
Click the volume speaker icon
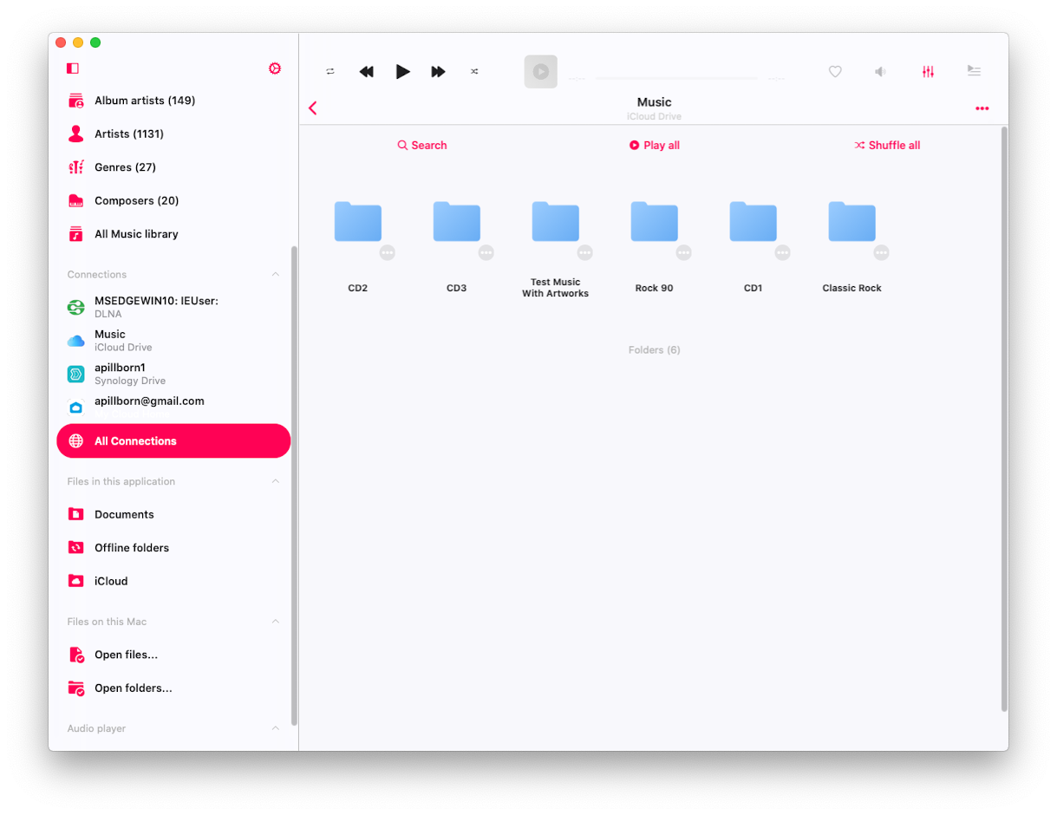[x=880, y=72]
